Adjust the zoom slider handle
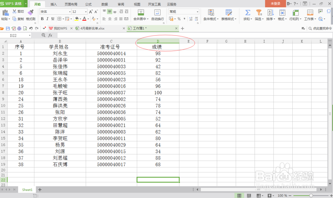Image resolution: width=333 pixels, height=198 pixels. [x=311, y=196]
